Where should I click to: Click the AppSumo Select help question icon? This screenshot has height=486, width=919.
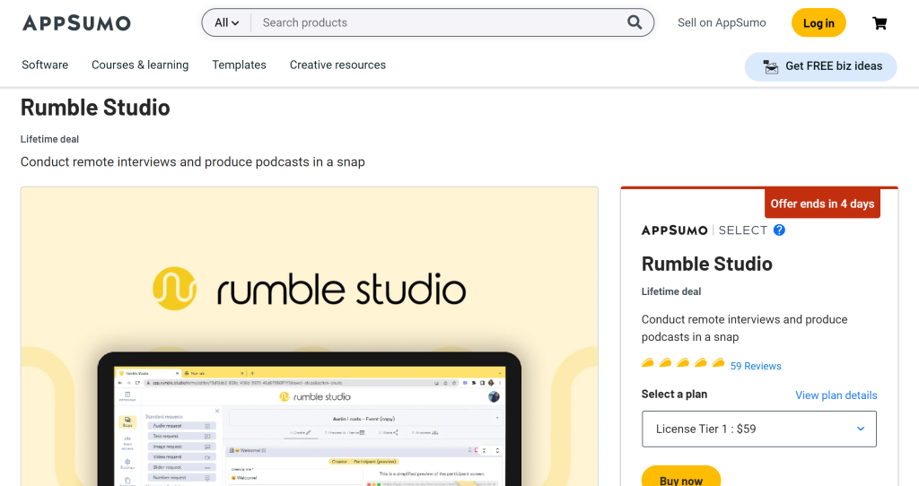(779, 230)
